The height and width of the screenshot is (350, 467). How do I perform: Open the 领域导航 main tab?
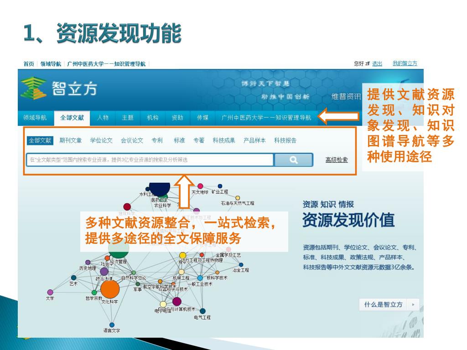(35, 118)
